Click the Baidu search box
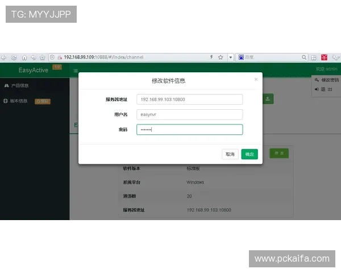Screen dimensions: 341x273 click(x=273, y=57)
